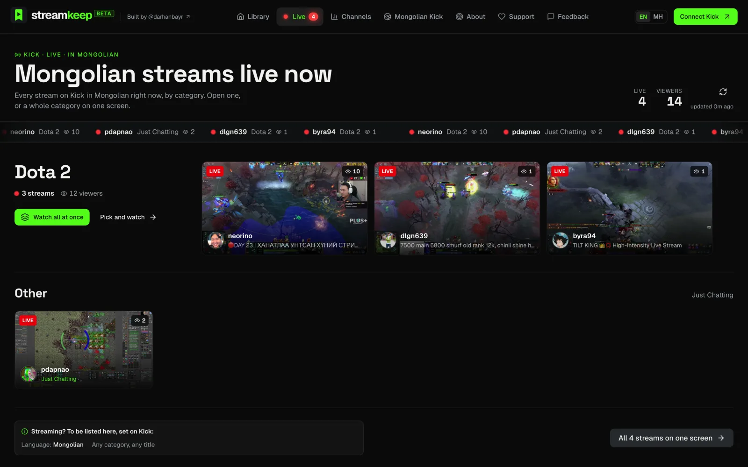
Task: Open byra94's stream thumbnail
Action: click(x=629, y=208)
